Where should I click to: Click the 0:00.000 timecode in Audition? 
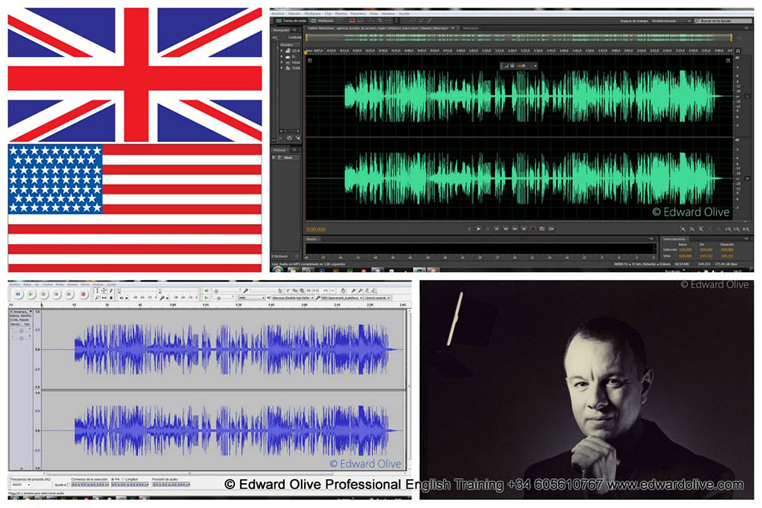316,230
